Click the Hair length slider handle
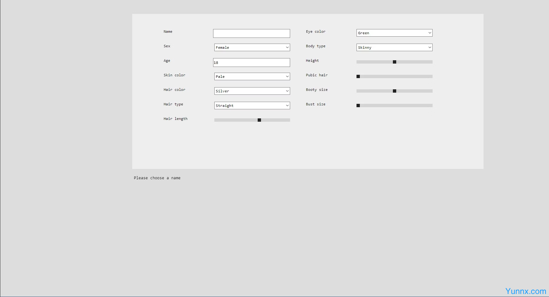The height and width of the screenshot is (297, 549). (x=259, y=120)
